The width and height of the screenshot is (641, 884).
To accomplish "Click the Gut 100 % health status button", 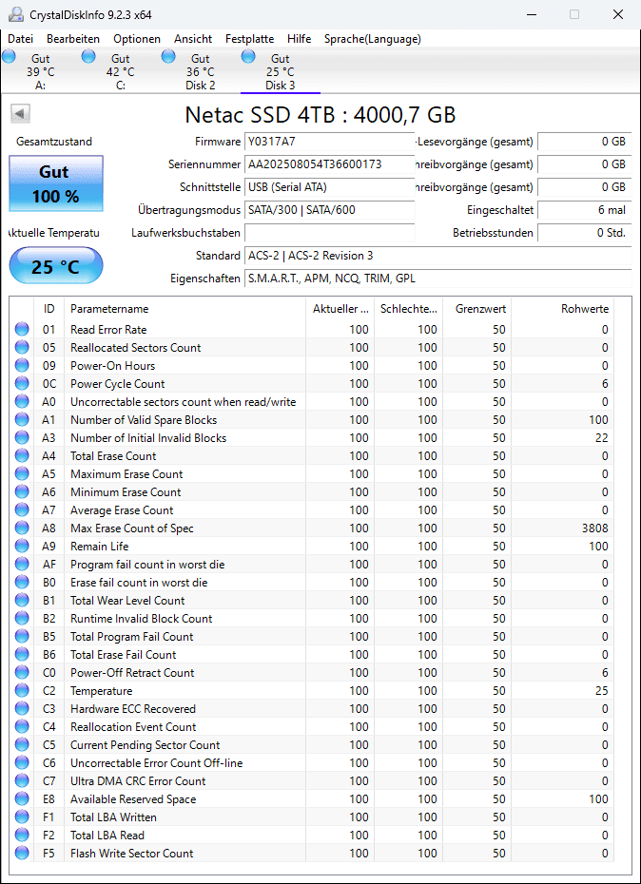I will click(56, 183).
